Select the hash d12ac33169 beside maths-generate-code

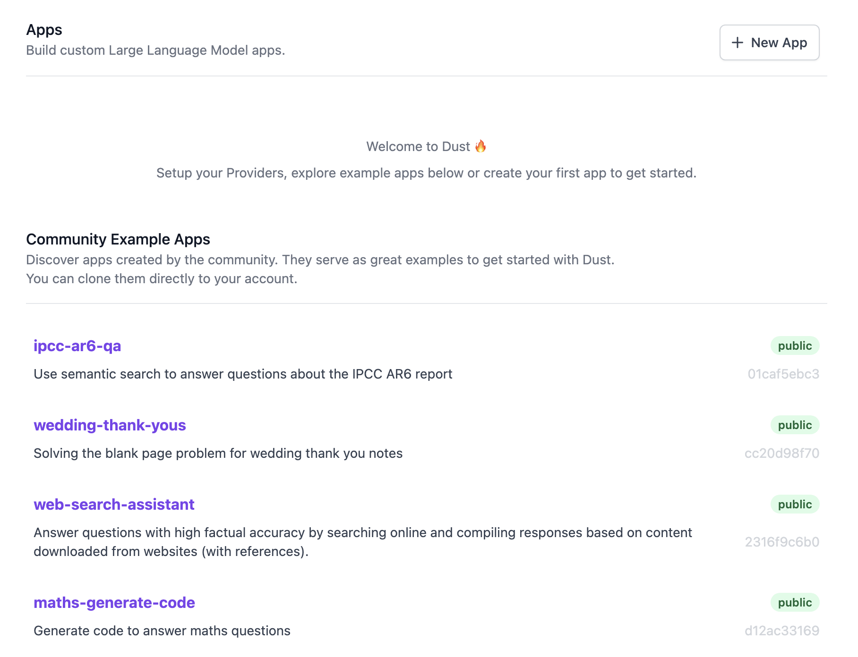point(783,631)
